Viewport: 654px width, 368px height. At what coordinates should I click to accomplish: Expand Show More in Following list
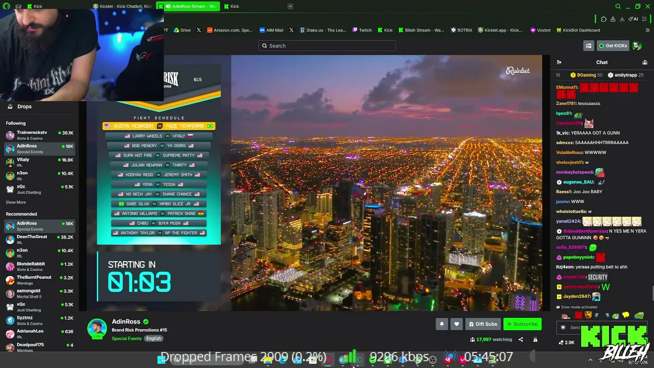point(16,202)
